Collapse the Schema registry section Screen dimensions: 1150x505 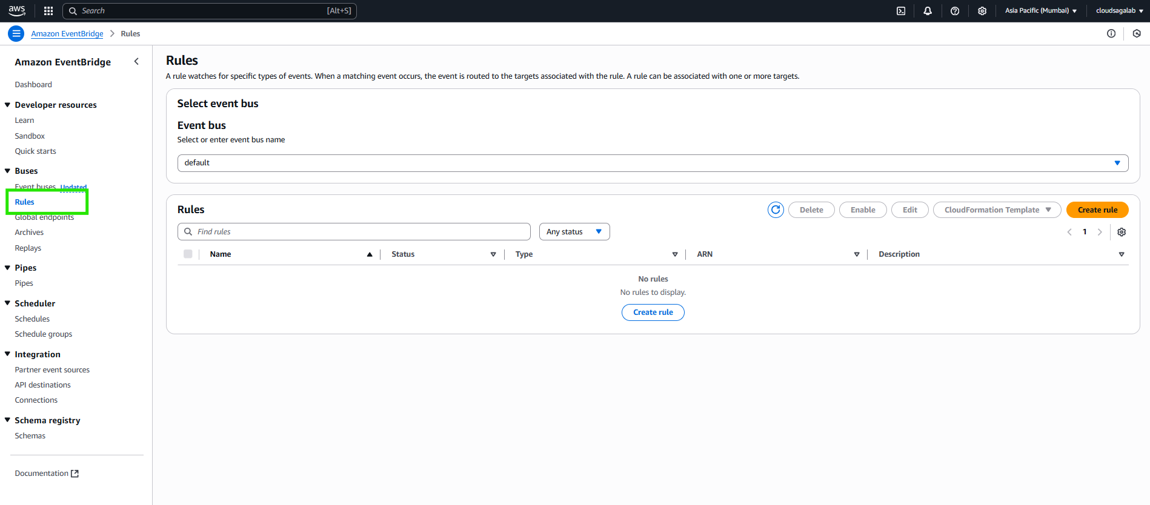coord(7,420)
